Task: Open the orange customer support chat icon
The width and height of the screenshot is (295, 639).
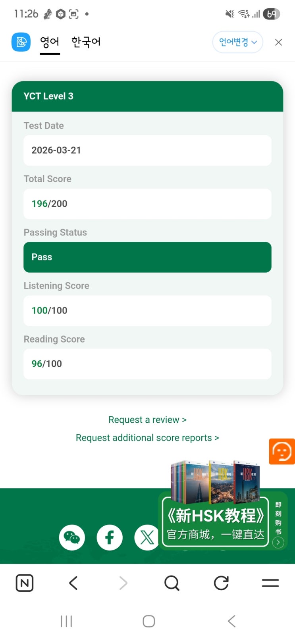Action: [282, 452]
